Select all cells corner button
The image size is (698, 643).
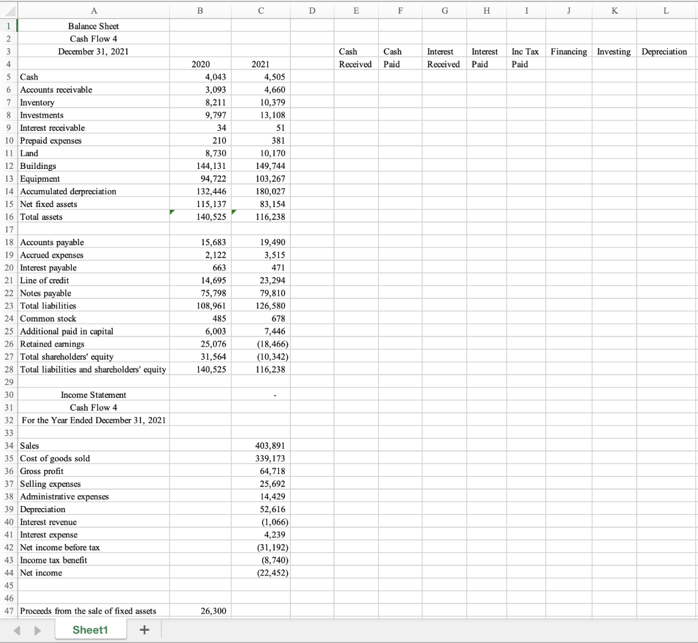click(x=8, y=10)
